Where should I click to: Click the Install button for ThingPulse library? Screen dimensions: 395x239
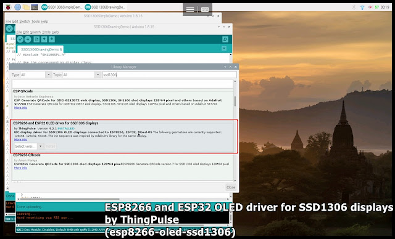[51, 146]
